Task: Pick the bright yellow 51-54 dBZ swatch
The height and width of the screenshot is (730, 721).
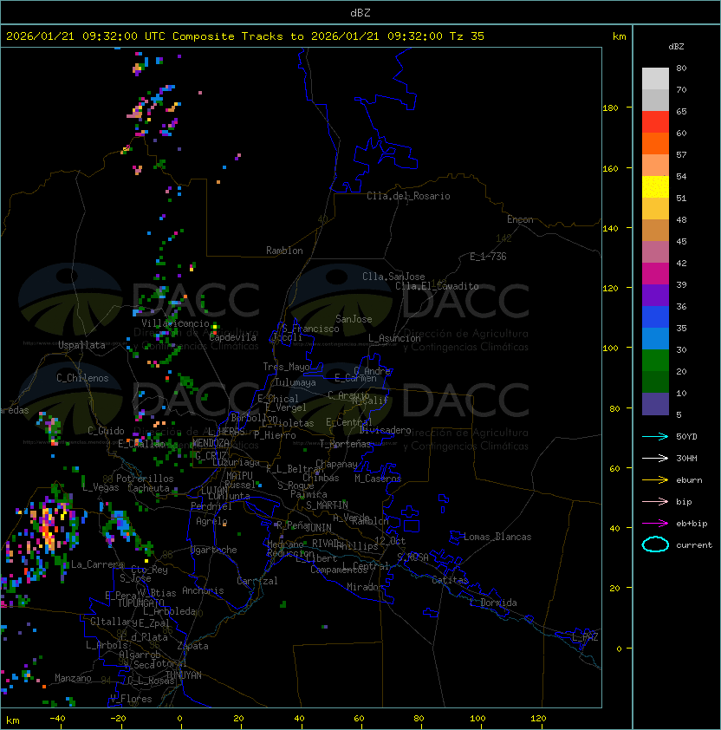Action: tap(655, 186)
